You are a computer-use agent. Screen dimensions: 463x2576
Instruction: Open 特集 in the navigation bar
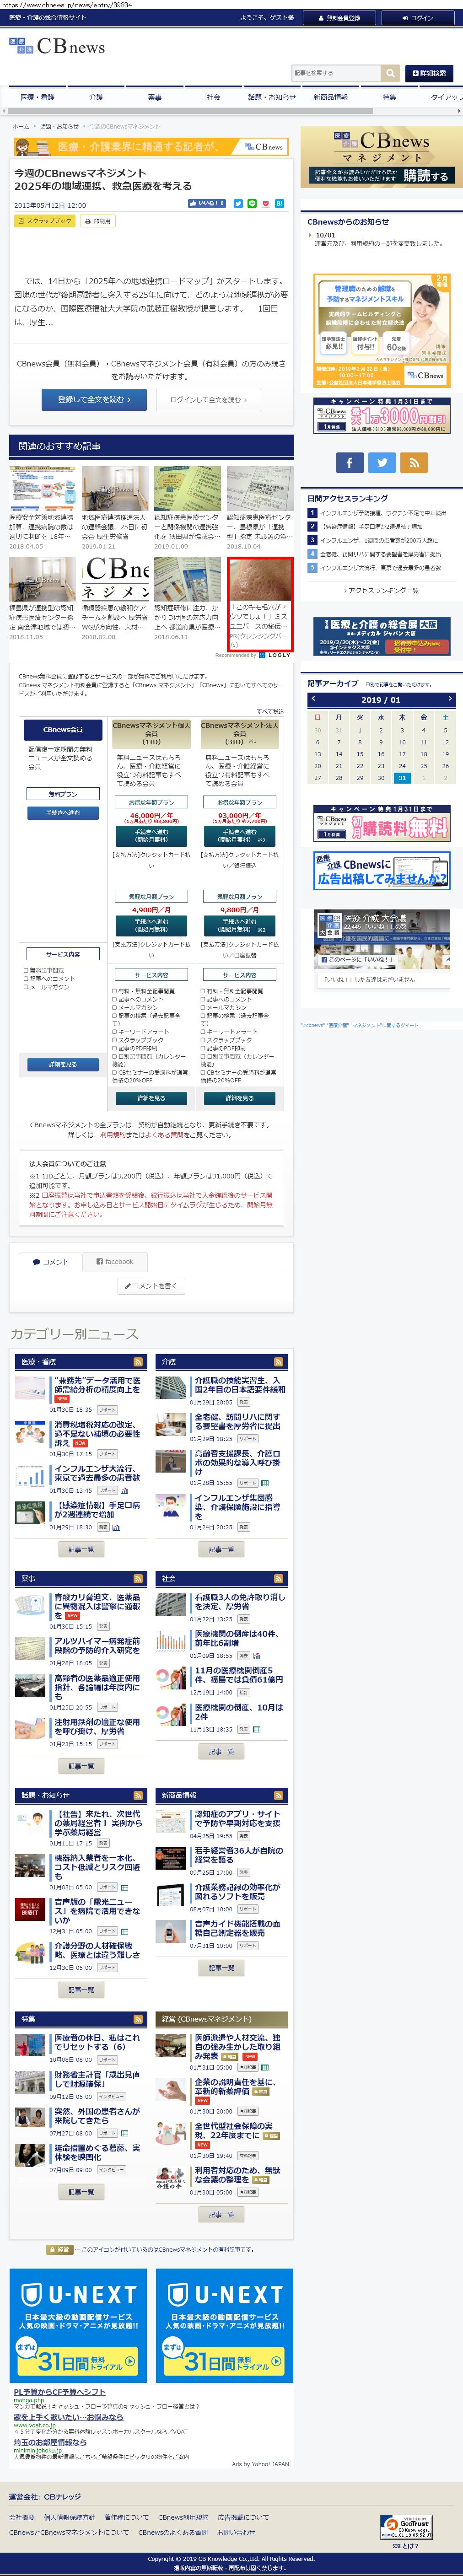click(x=389, y=98)
